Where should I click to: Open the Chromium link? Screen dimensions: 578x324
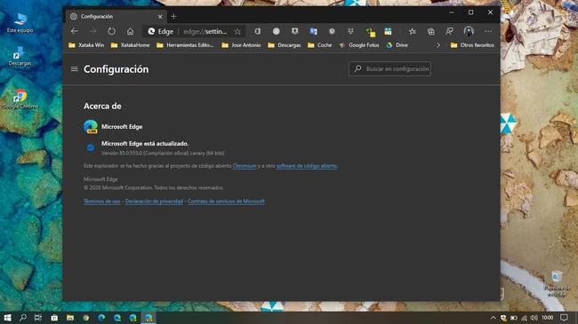click(x=245, y=166)
